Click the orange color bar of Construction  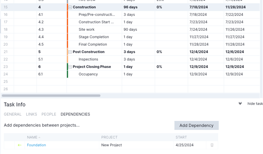pyautogui.click(x=68, y=7)
